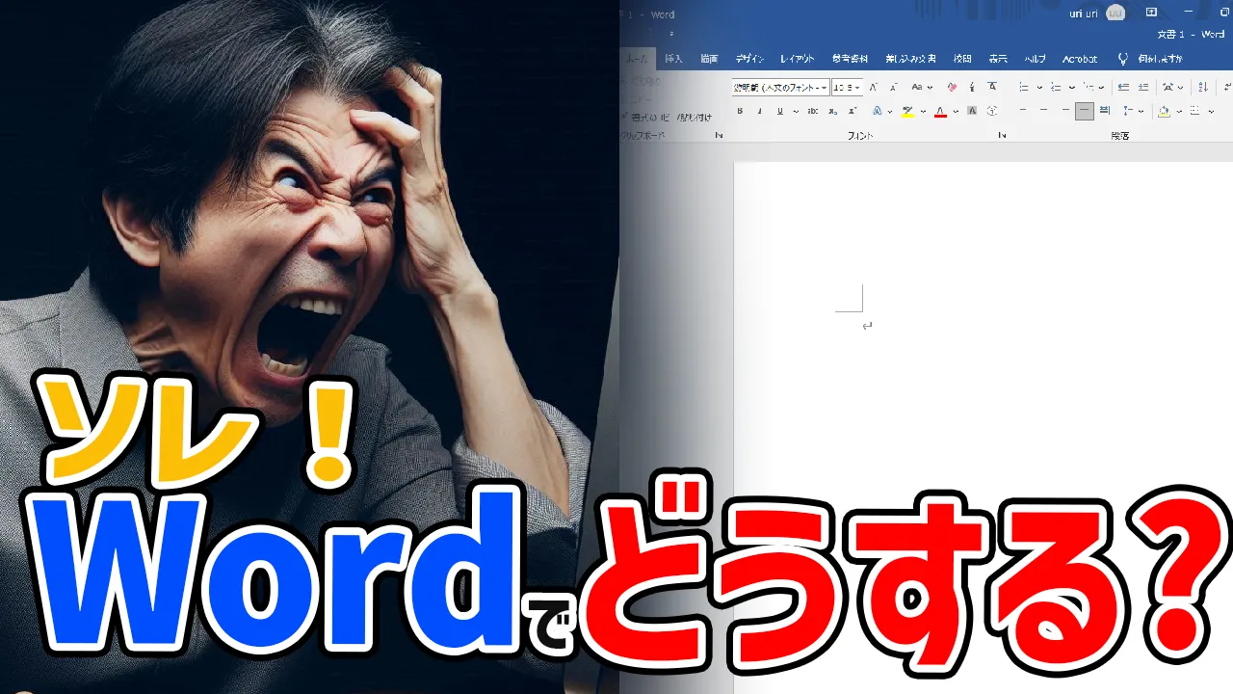Apply the red font color swatch

tap(940, 112)
